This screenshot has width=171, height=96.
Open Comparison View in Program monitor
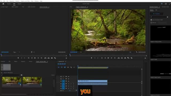point(128,58)
